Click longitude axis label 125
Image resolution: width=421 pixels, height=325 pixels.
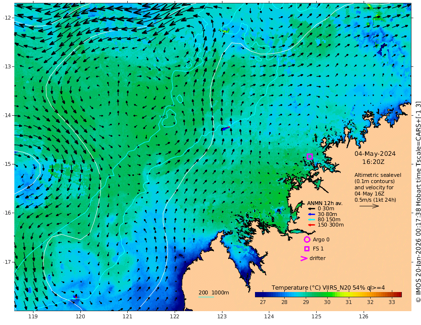point(317,317)
